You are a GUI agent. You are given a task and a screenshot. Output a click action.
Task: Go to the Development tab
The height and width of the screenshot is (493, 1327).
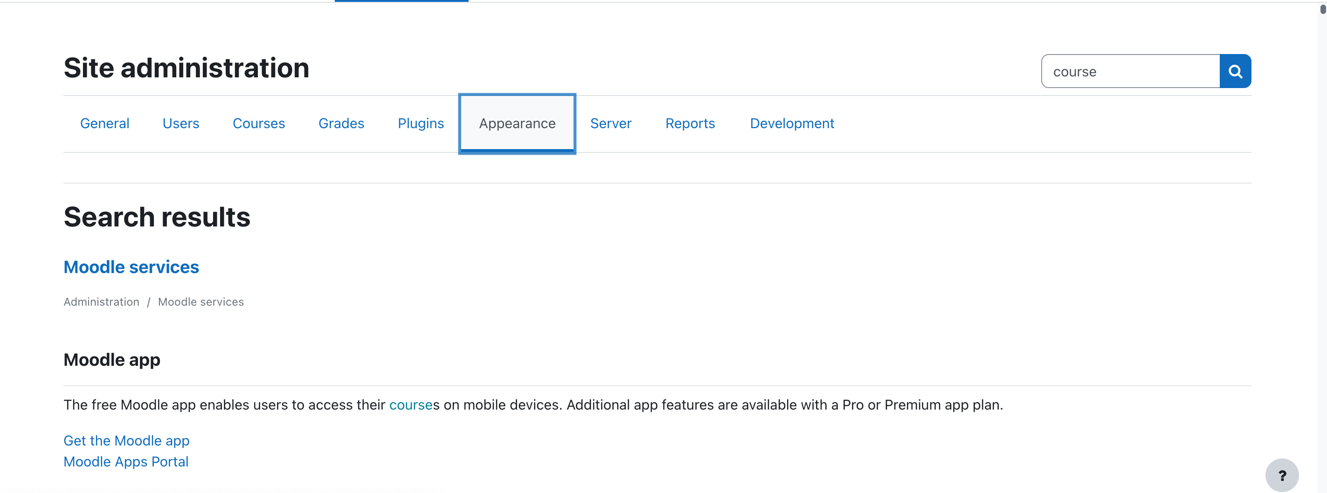point(792,123)
